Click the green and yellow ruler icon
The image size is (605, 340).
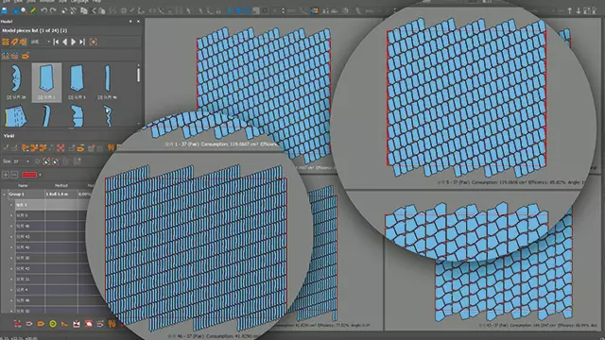[34, 10]
